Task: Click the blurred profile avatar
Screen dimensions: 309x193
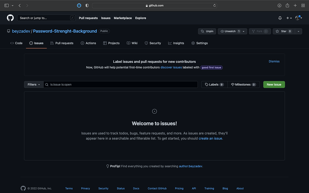Action: (298, 18)
